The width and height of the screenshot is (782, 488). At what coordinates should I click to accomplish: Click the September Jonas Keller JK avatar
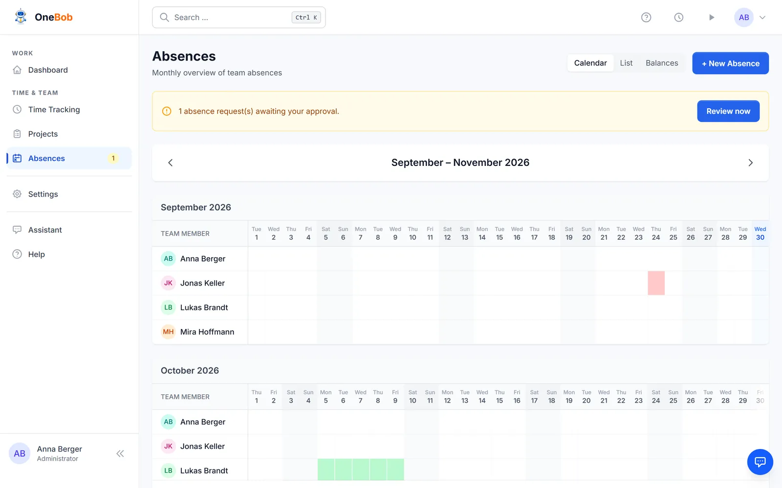point(168,283)
